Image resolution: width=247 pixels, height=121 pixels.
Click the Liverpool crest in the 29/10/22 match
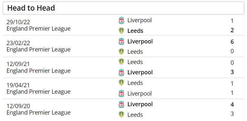pyautogui.click(x=121, y=20)
